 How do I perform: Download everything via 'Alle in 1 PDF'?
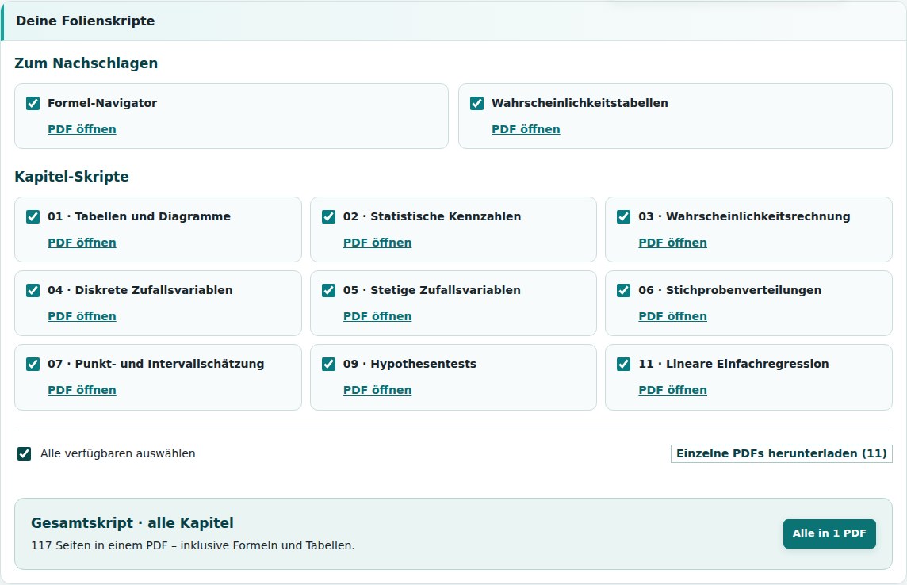point(829,533)
